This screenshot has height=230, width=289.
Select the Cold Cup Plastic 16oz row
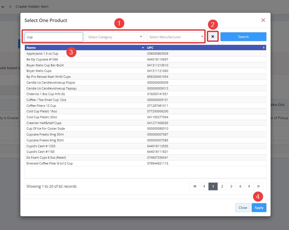(x=145, y=111)
